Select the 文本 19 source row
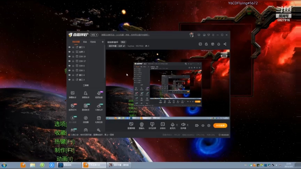 tap(86, 56)
